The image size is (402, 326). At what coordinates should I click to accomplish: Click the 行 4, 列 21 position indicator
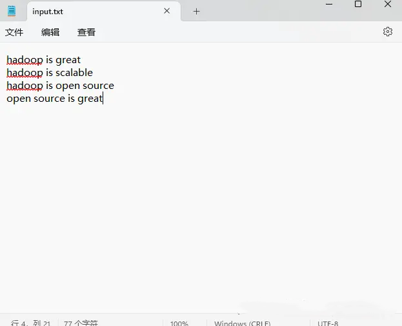point(31,323)
